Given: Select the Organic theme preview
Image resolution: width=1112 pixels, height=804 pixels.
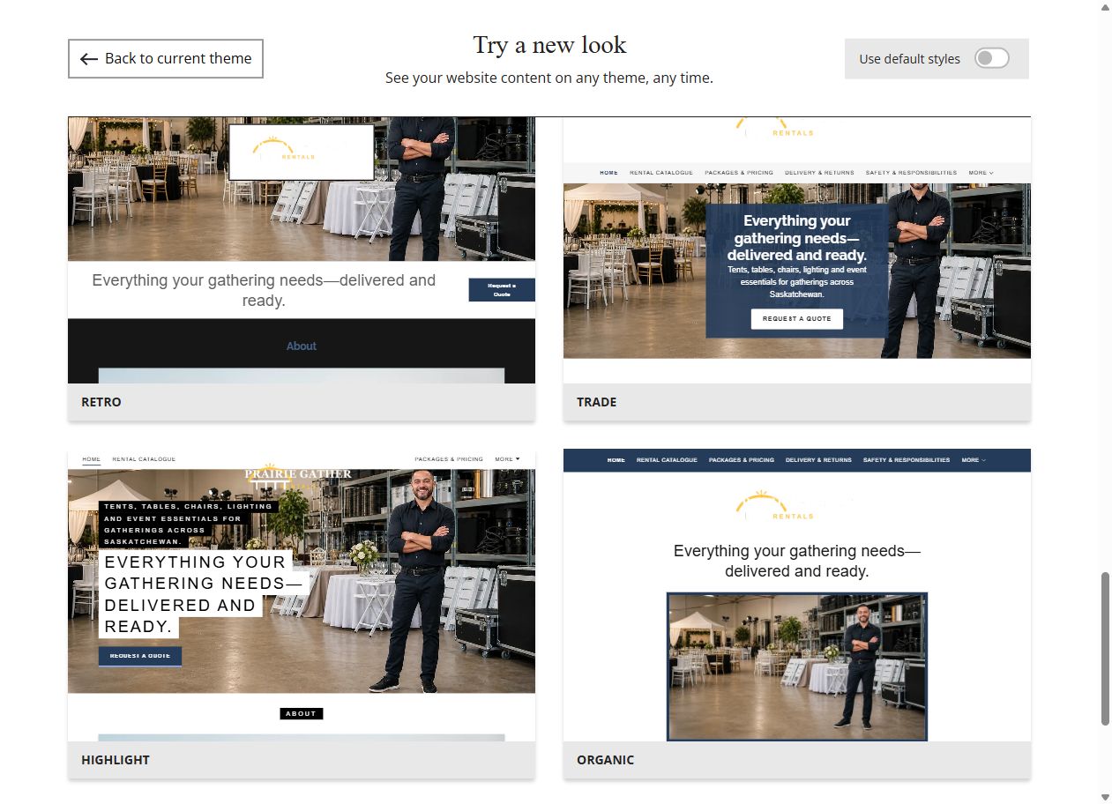Looking at the screenshot, I should 797,595.
